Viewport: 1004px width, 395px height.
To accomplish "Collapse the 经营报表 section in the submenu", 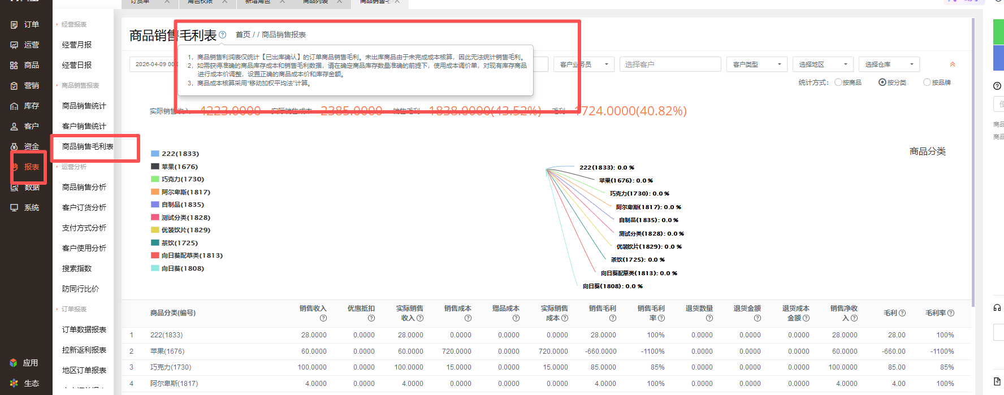I will [72, 24].
